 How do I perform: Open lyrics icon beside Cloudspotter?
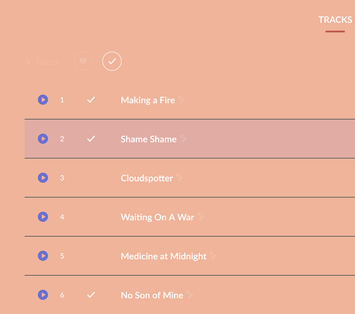(x=180, y=178)
